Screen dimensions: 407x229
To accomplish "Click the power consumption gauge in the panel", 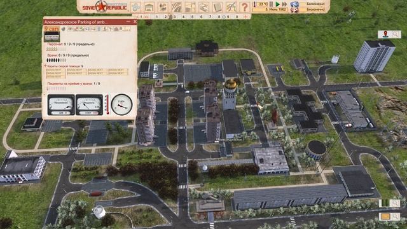I will coord(89,104).
